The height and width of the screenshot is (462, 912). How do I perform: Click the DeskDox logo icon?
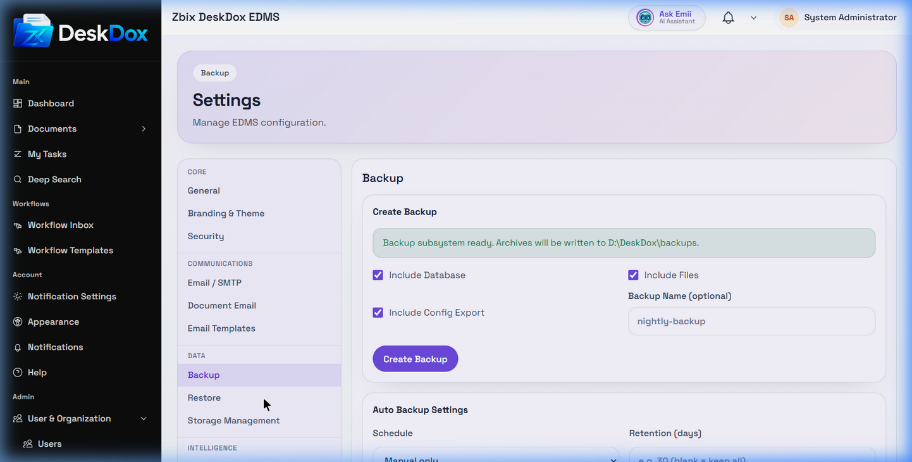pos(34,30)
